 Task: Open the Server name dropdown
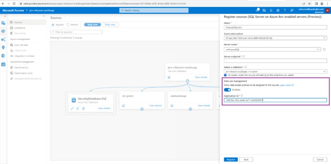pos(272,49)
